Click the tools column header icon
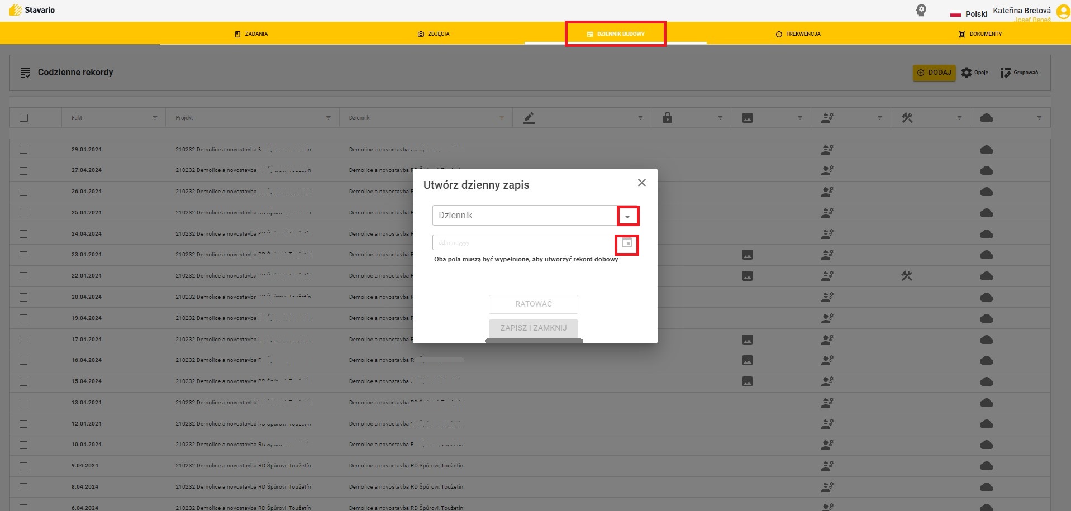The width and height of the screenshot is (1071, 511). pyautogui.click(x=907, y=118)
